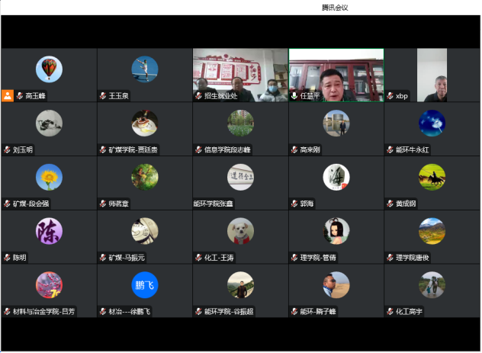Select the 能环牛永红 participant tile

(x=432, y=129)
